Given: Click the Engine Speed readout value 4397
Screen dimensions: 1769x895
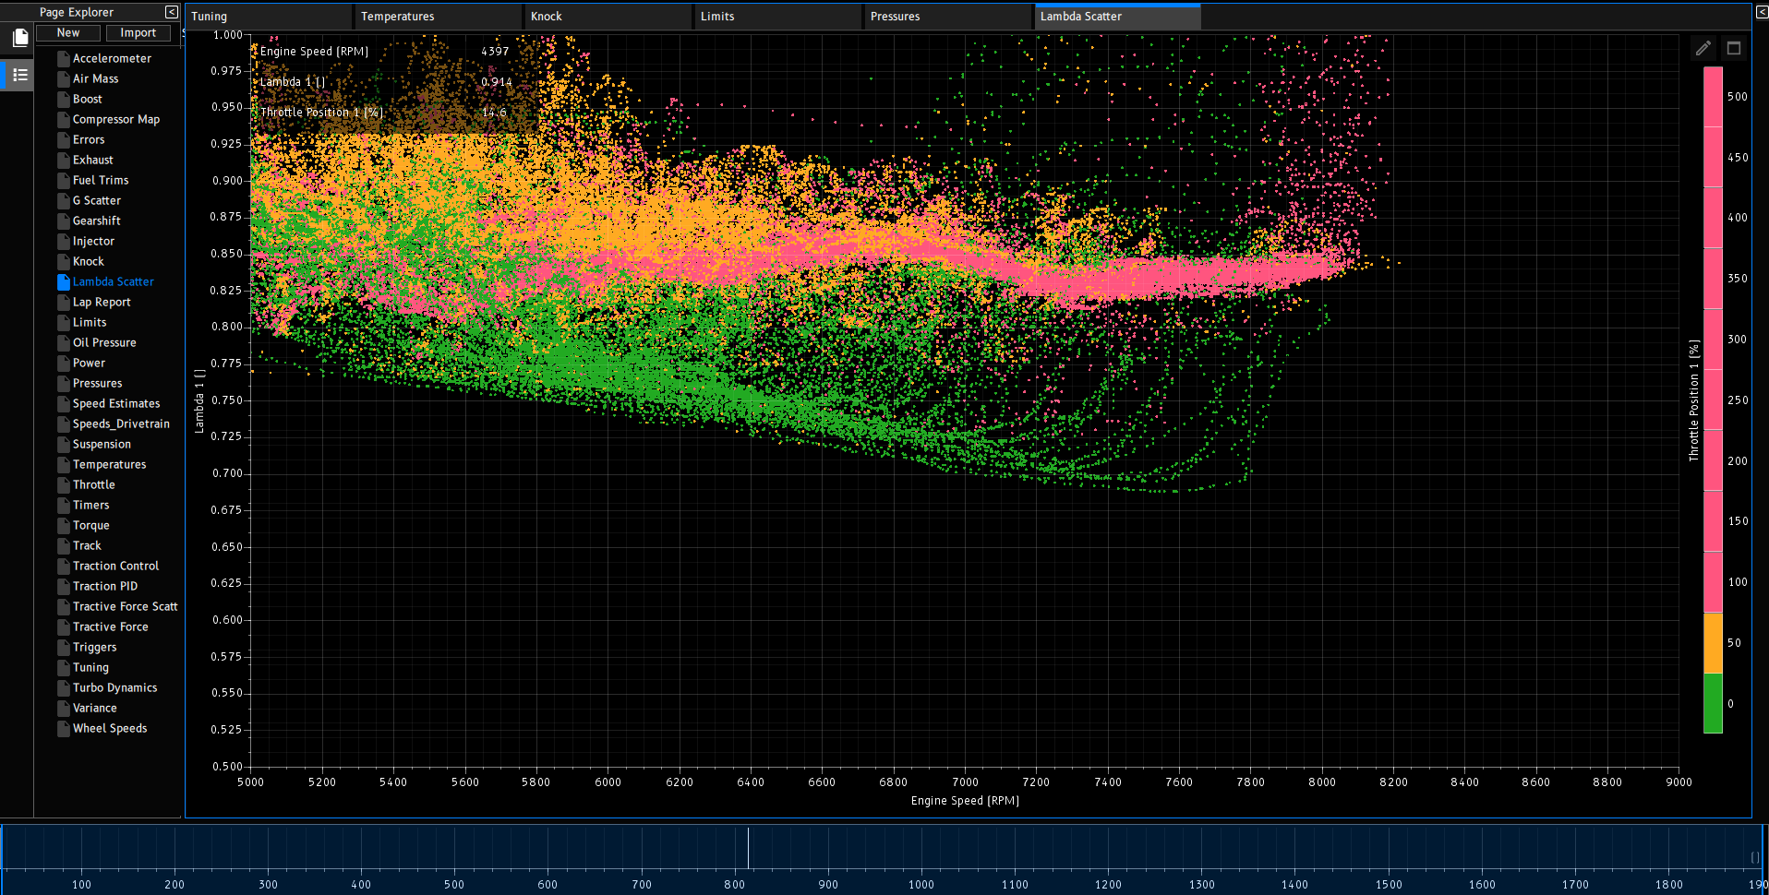Looking at the screenshot, I should (495, 52).
